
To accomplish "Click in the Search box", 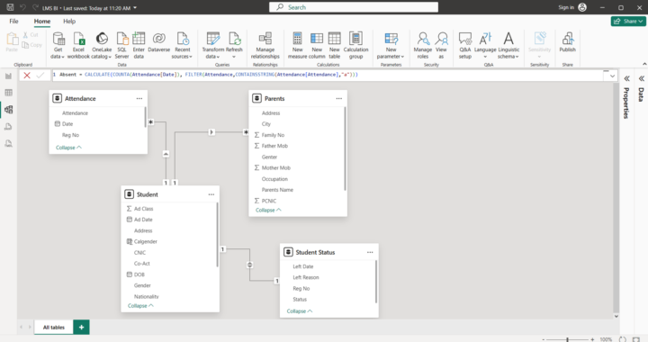I will tap(354, 7).
